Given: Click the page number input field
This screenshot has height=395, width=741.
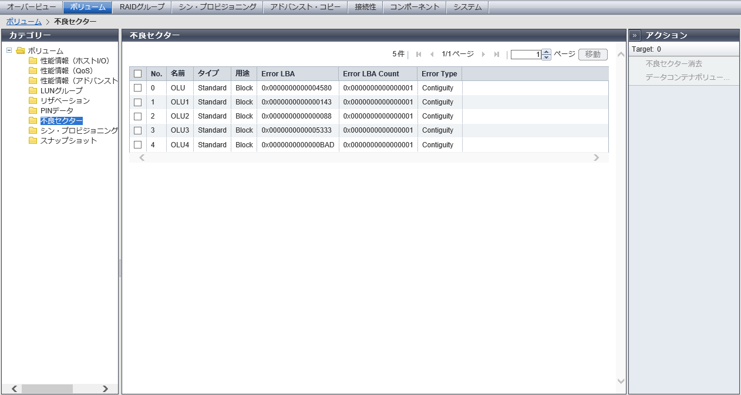Looking at the screenshot, I should [x=526, y=55].
